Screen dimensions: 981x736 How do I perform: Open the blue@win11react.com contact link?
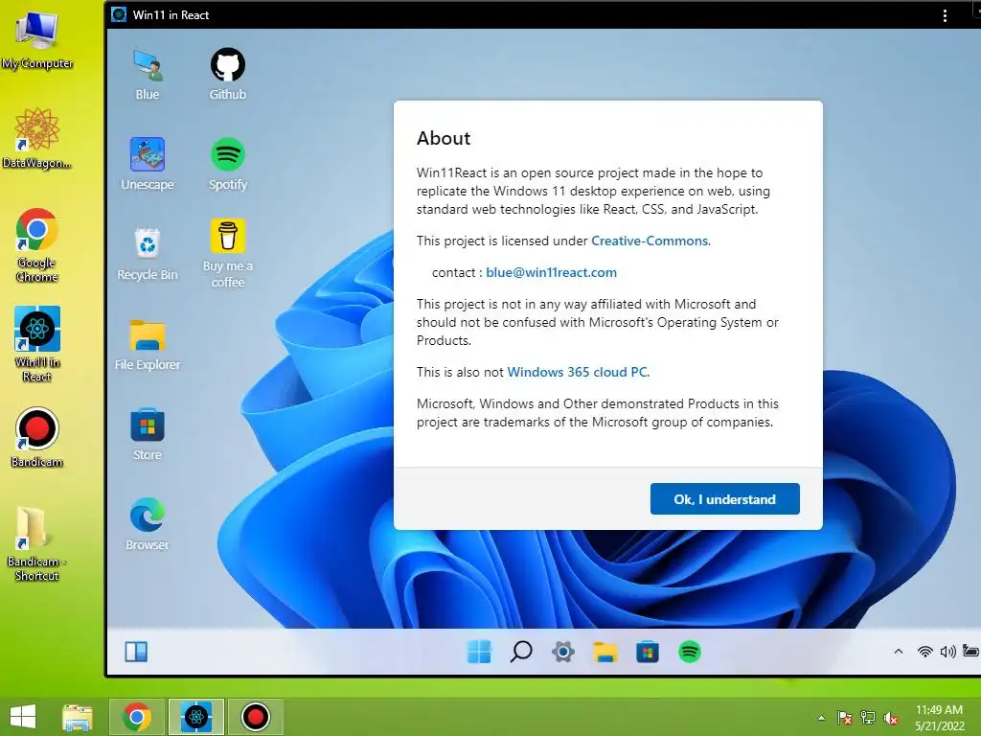(551, 272)
